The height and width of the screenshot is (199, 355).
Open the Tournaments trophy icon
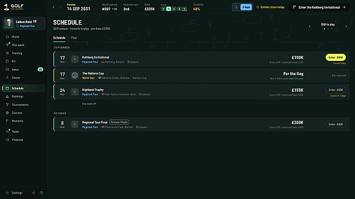[x=7, y=105]
